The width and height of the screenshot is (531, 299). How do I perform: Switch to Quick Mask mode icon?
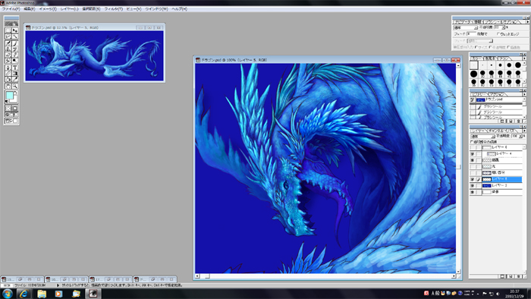[x=15, y=109]
